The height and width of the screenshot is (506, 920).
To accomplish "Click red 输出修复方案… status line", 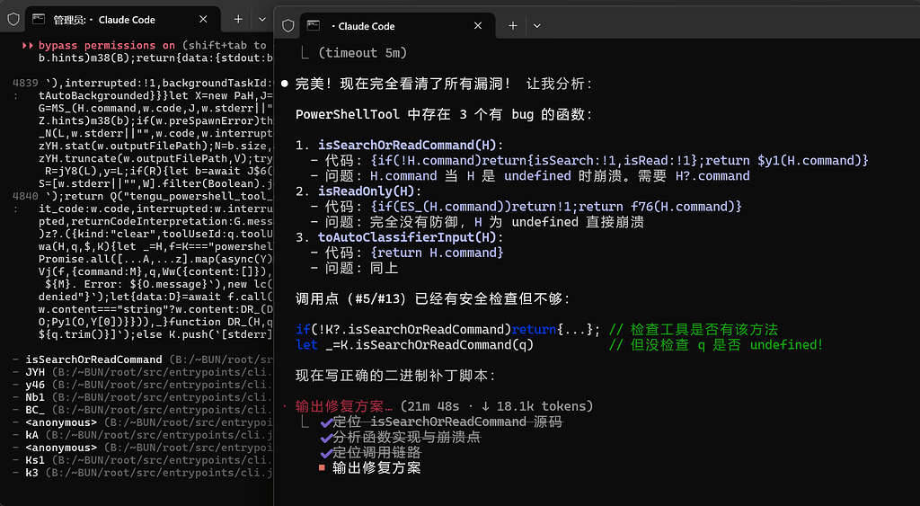I will point(344,406).
